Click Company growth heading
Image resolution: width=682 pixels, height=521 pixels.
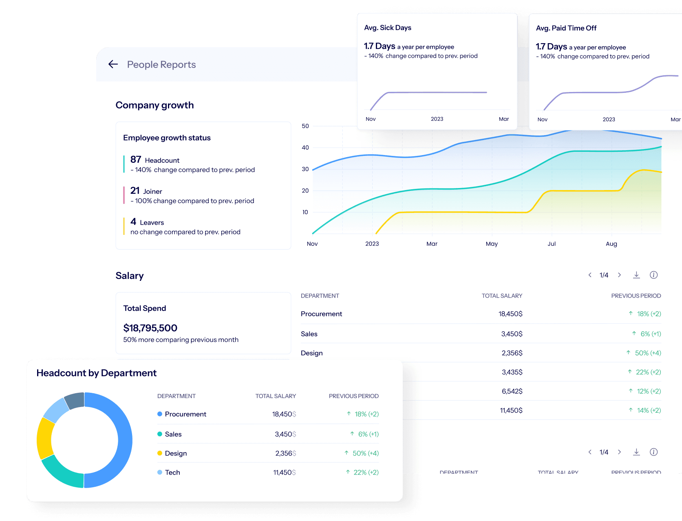(x=154, y=105)
